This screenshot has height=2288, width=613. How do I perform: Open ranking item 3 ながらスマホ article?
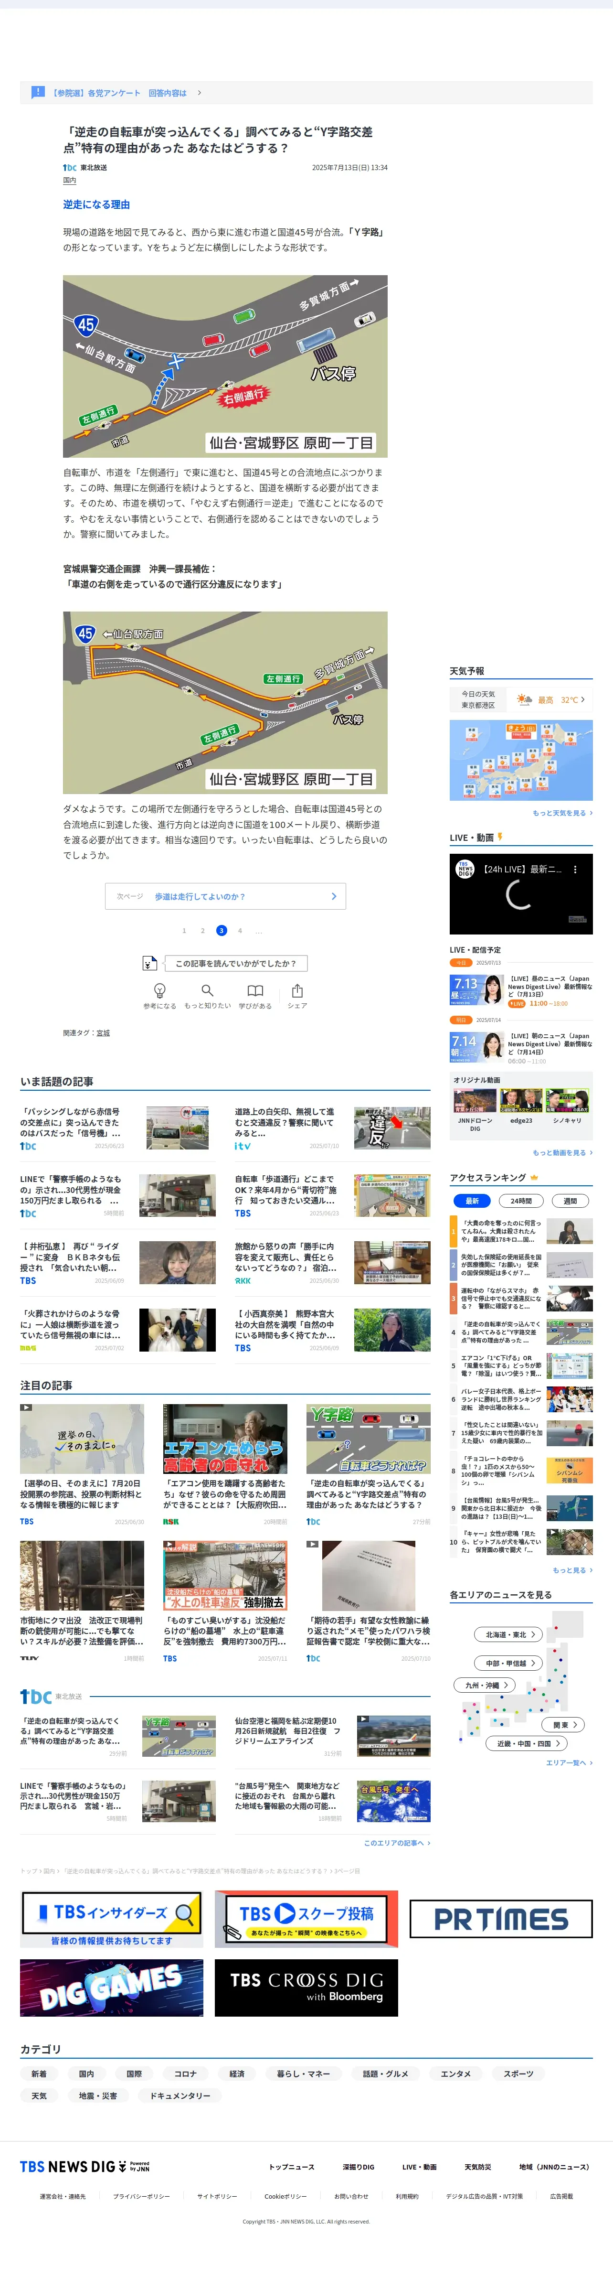[521, 1298]
